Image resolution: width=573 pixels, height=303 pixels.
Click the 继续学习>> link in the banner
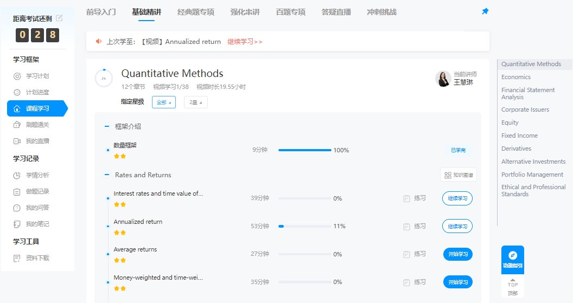coord(245,42)
